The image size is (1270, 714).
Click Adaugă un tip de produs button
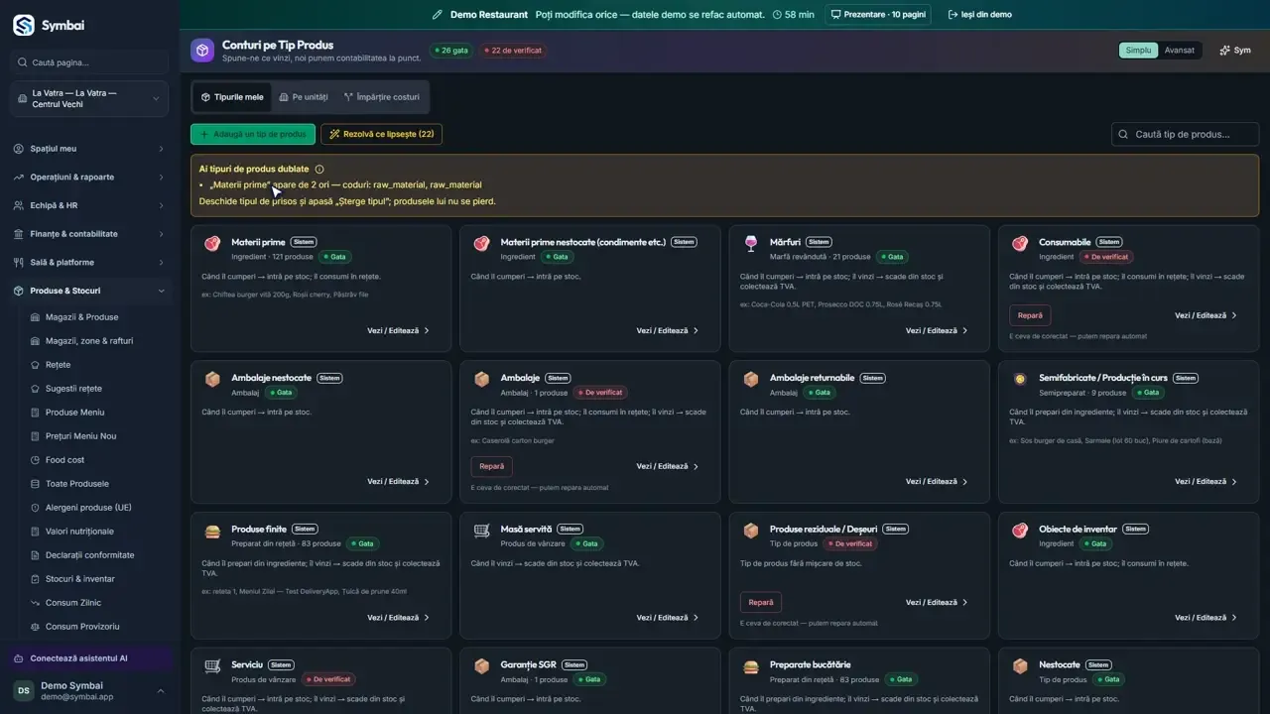(253, 134)
